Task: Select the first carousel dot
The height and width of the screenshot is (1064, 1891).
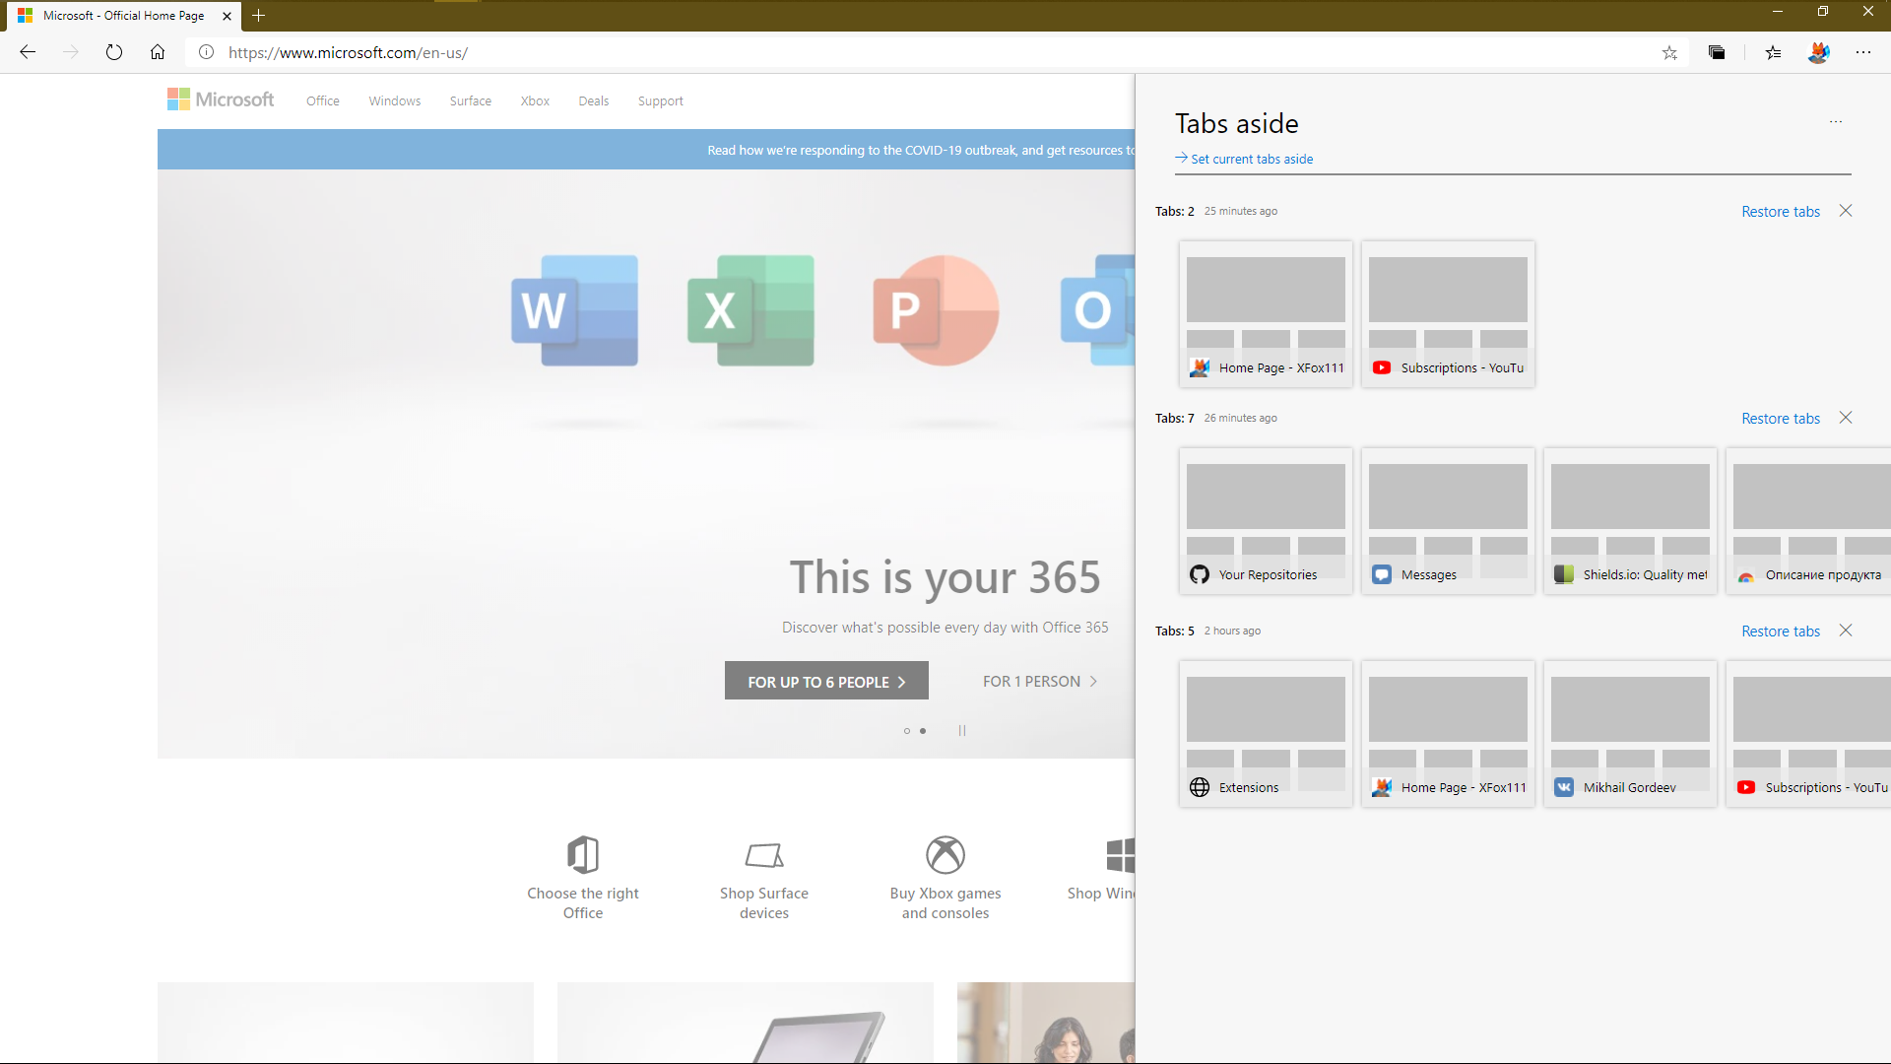Action: 907,731
